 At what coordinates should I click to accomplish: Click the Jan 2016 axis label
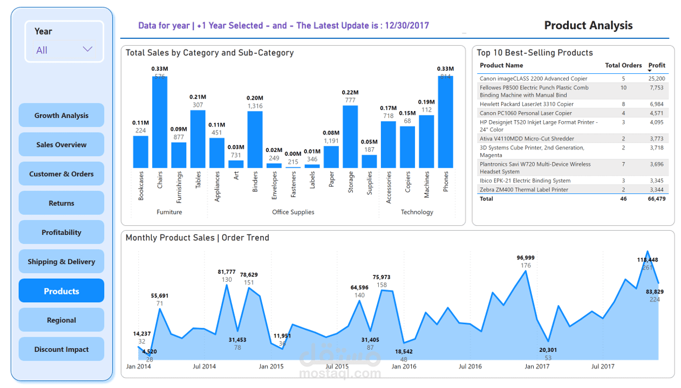(x=404, y=366)
